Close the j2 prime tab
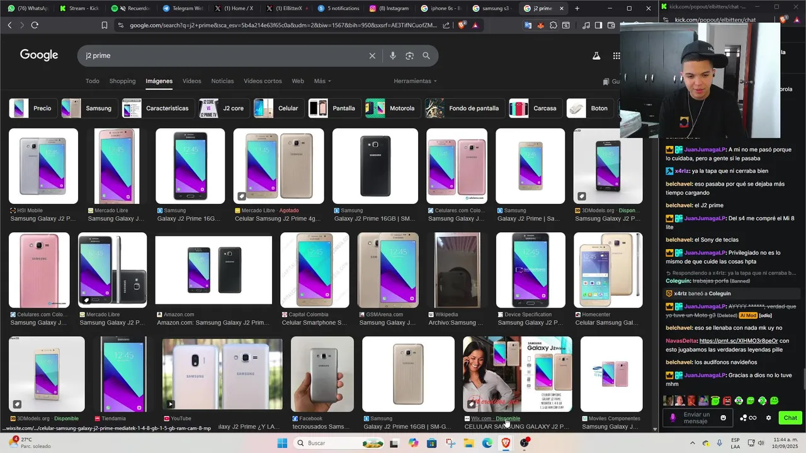This screenshot has width=806, height=453. pyautogui.click(x=561, y=8)
